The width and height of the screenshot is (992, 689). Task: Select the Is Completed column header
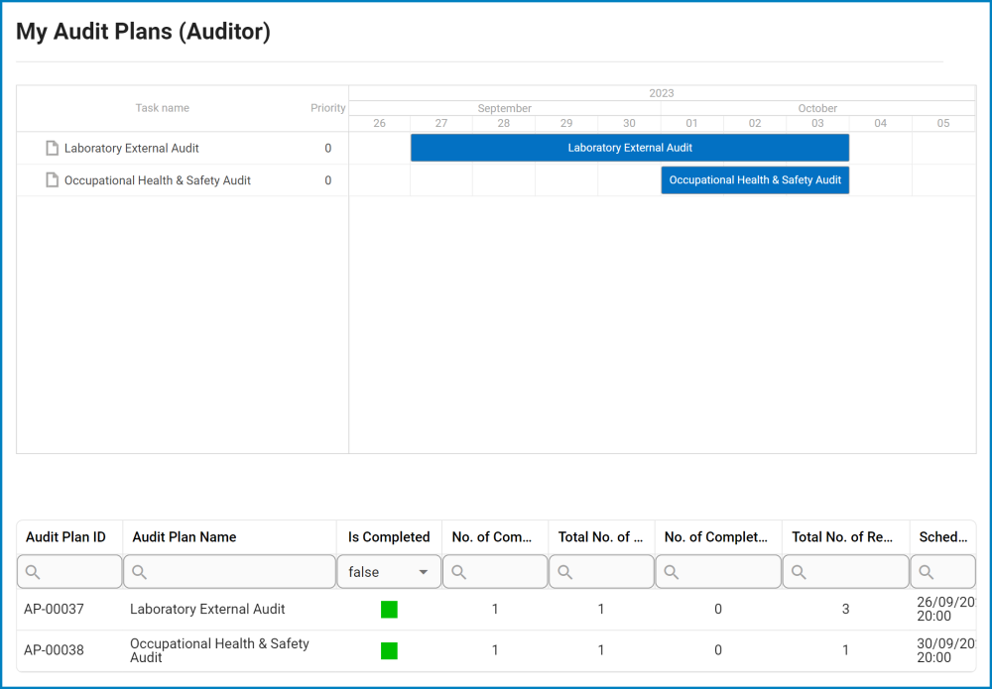(x=388, y=536)
